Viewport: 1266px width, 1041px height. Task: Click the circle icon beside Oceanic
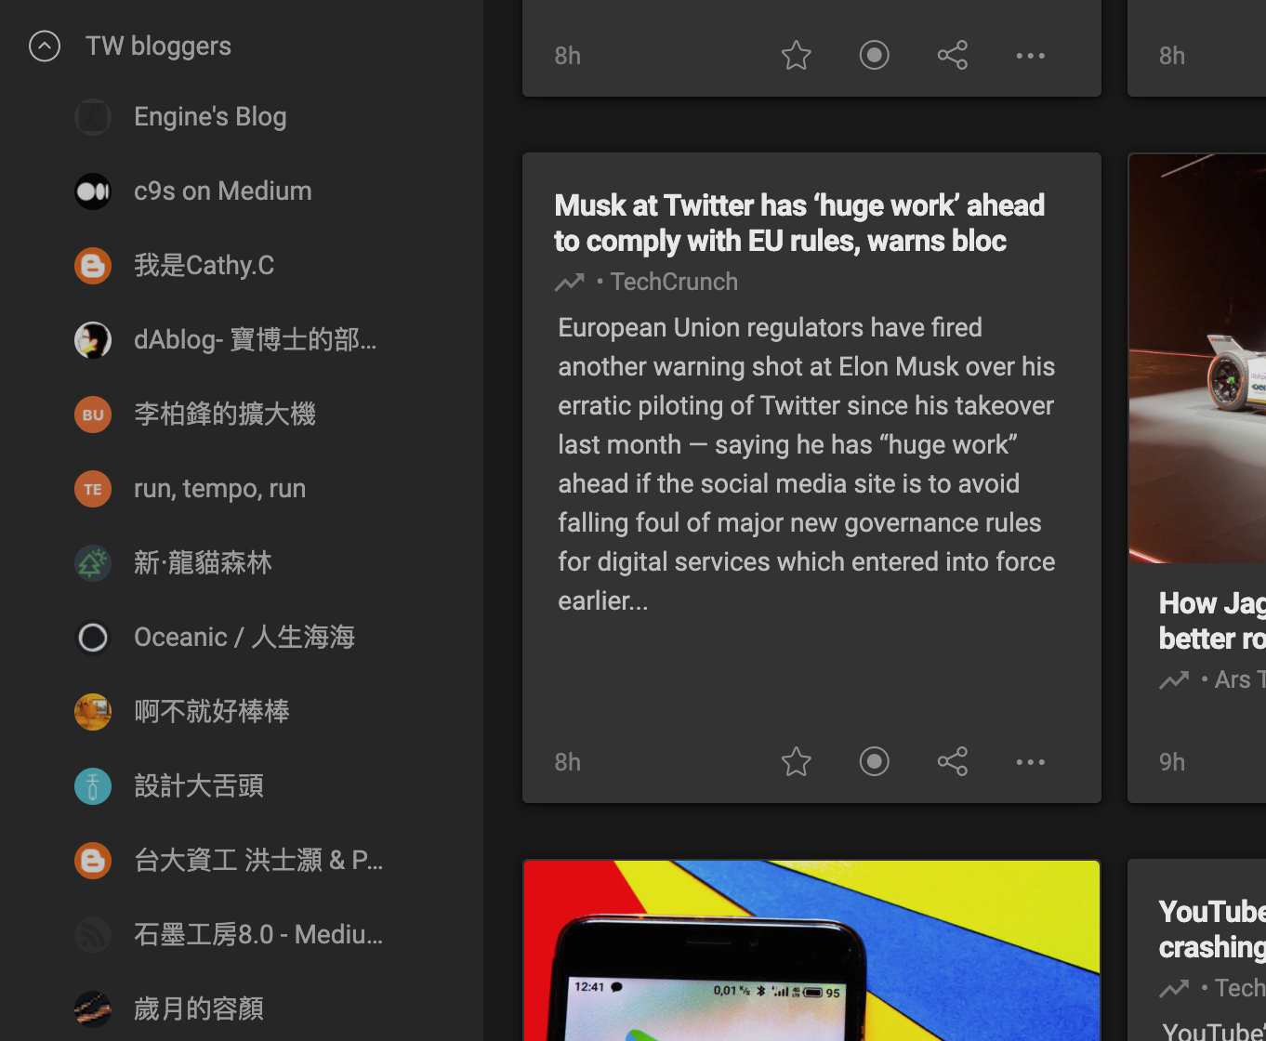pyautogui.click(x=93, y=638)
